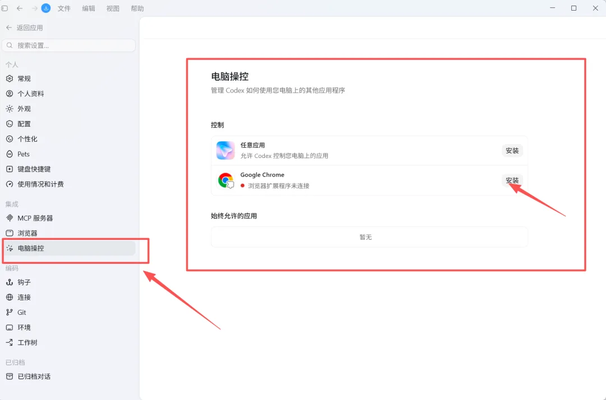
Task: Click the 允许 Codex 控制您电脑上的应用 description
Action: click(x=284, y=156)
